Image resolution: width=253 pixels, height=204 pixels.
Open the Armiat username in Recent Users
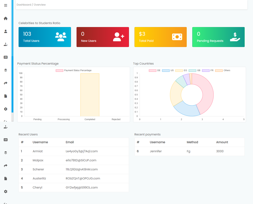38,151
